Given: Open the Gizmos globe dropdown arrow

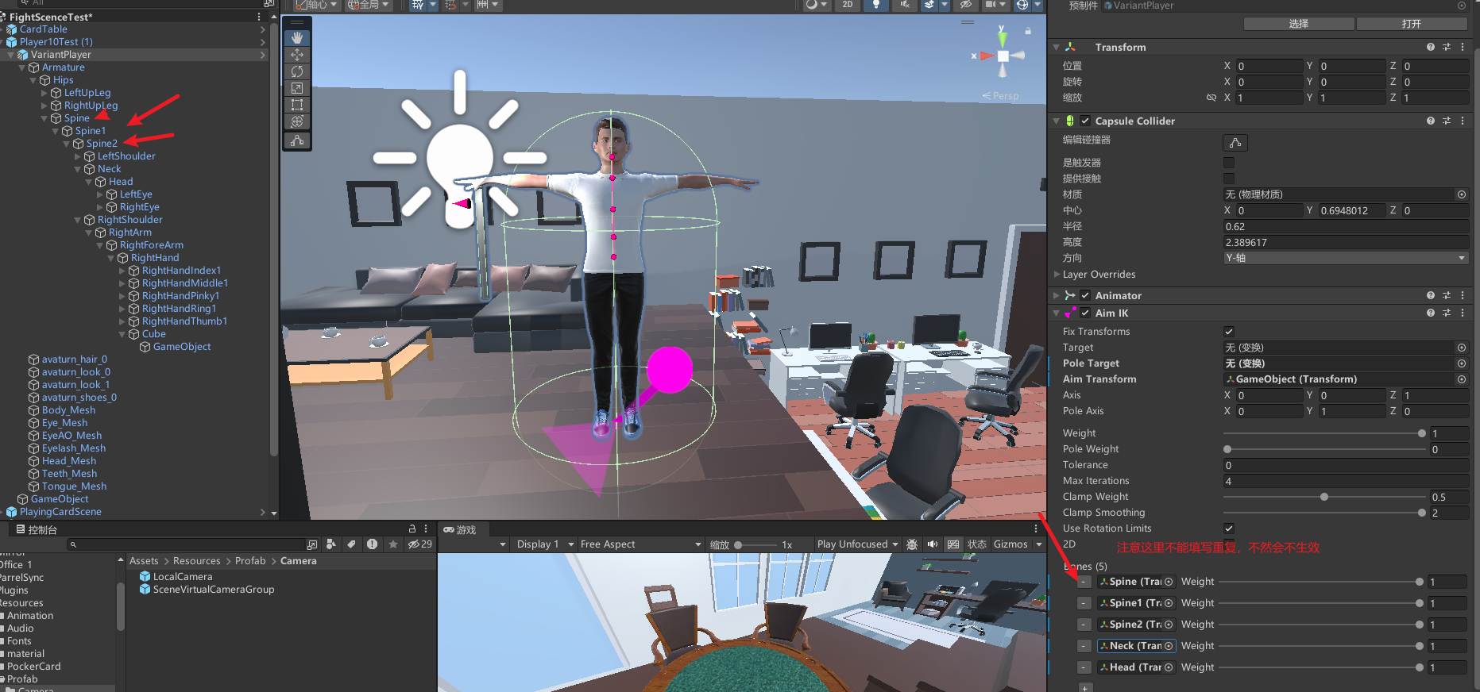Looking at the screenshot, I should click(x=1038, y=5).
